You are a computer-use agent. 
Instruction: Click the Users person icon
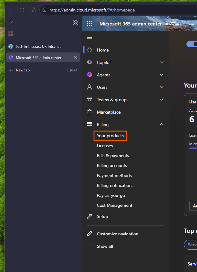89,87
